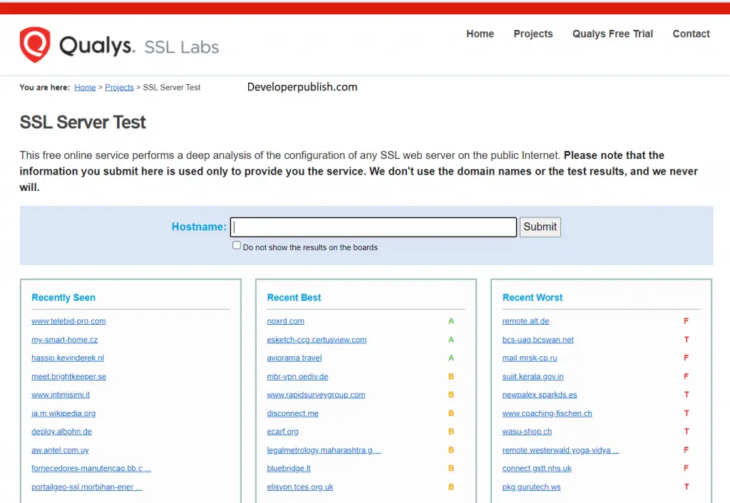Open noxrd.com in Recent Best
The height and width of the screenshot is (503, 730).
(x=285, y=321)
